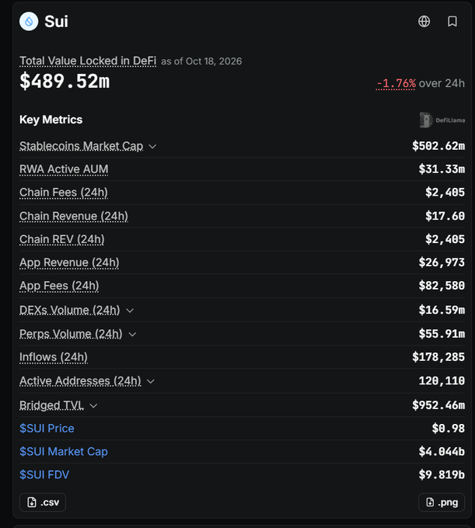Expand the DEXs Volume (24h) chevron
Image resolution: width=475 pixels, height=528 pixels.
click(x=130, y=311)
